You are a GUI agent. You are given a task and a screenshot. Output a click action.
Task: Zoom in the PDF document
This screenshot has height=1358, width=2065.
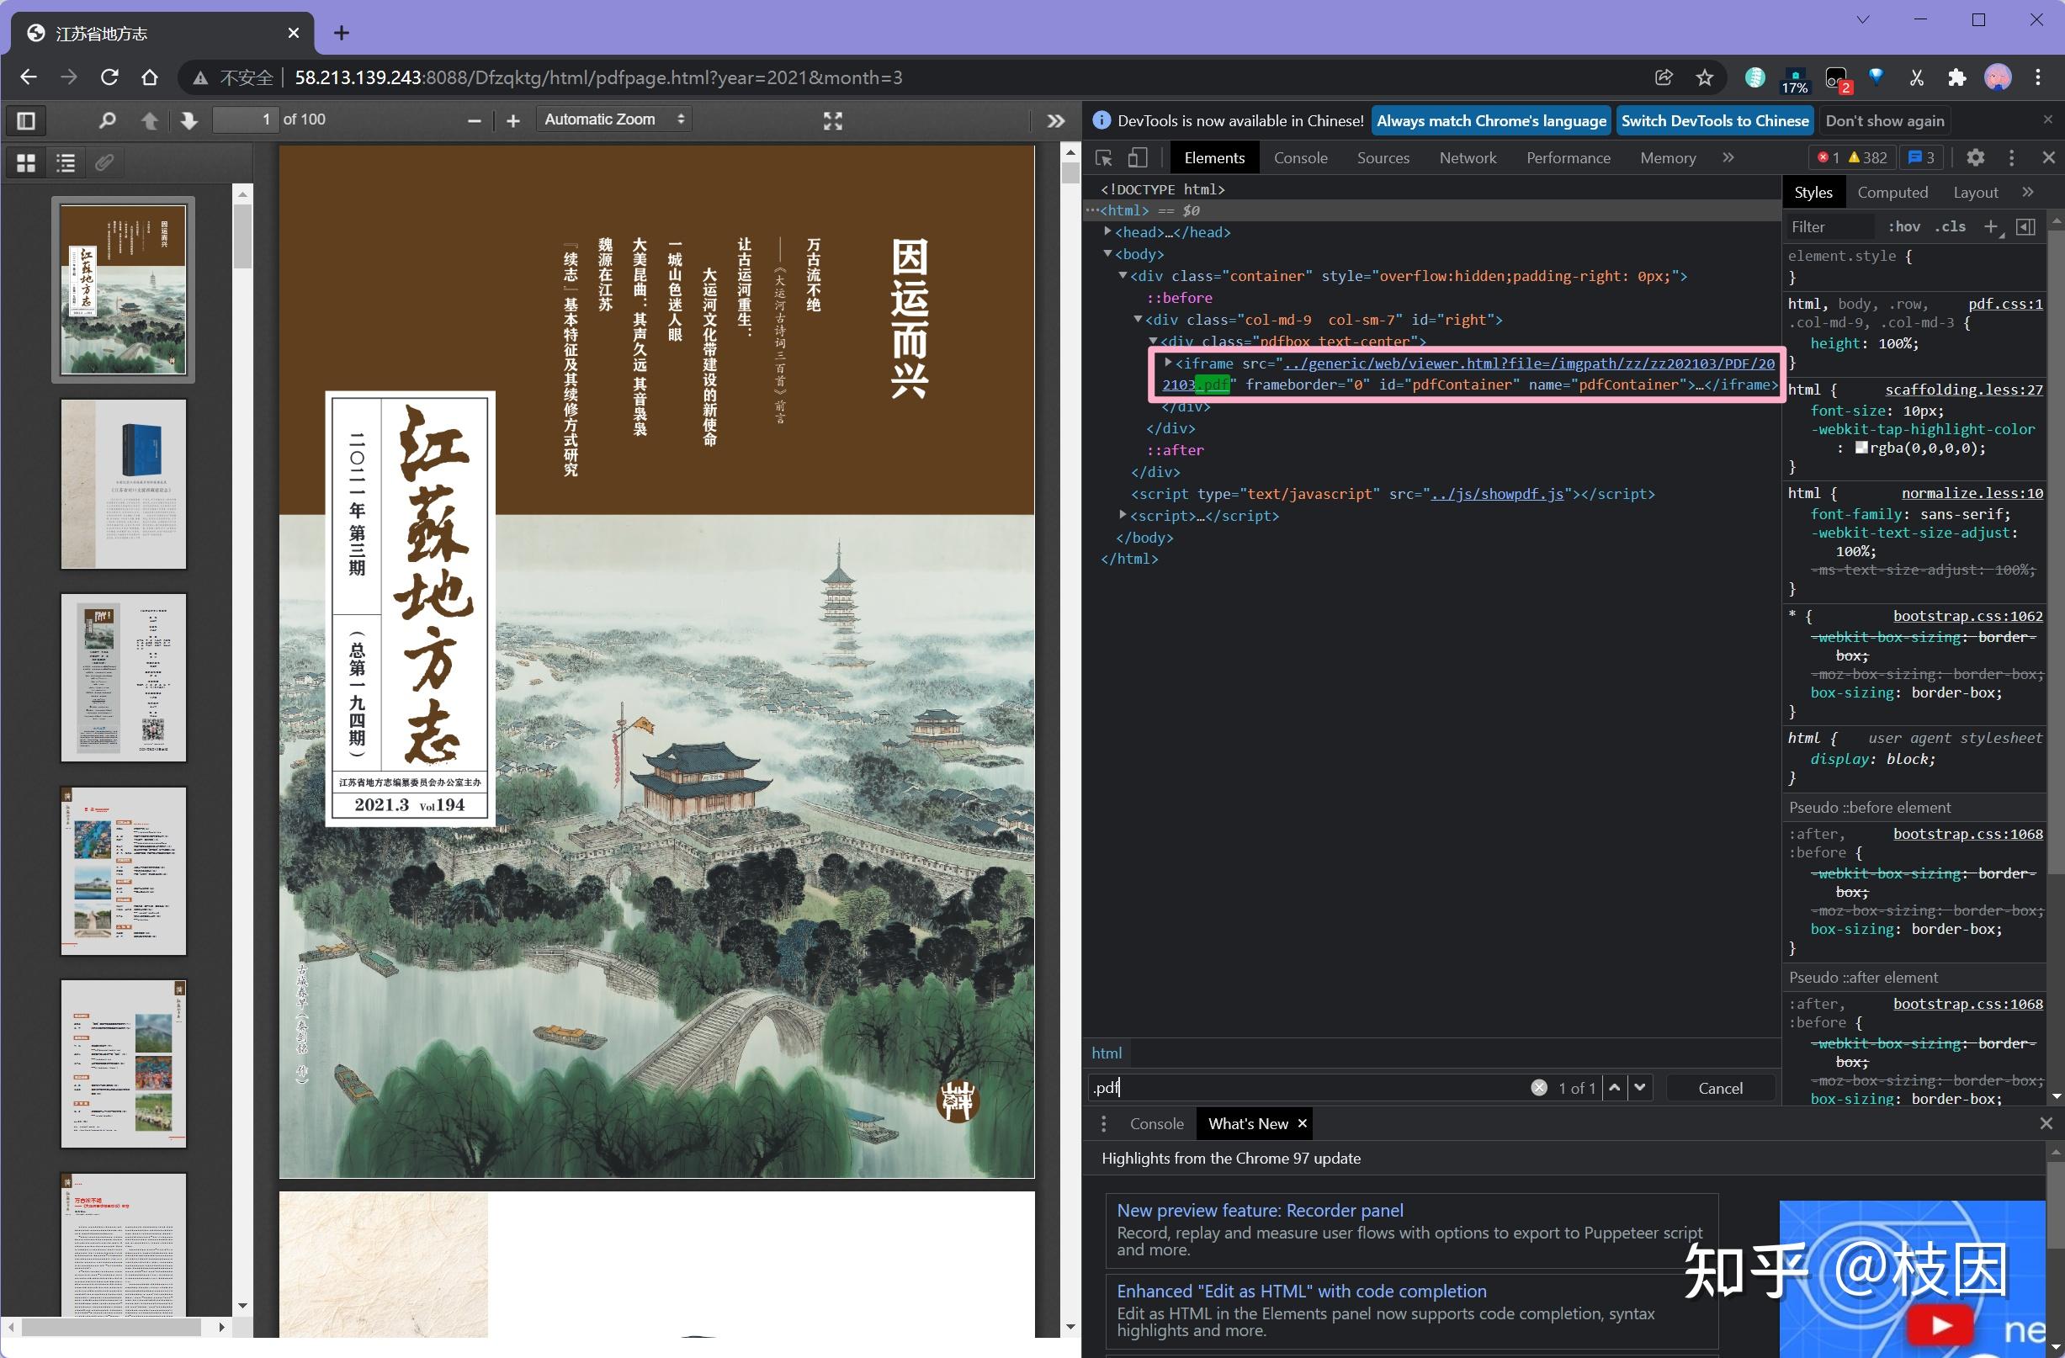pos(512,120)
